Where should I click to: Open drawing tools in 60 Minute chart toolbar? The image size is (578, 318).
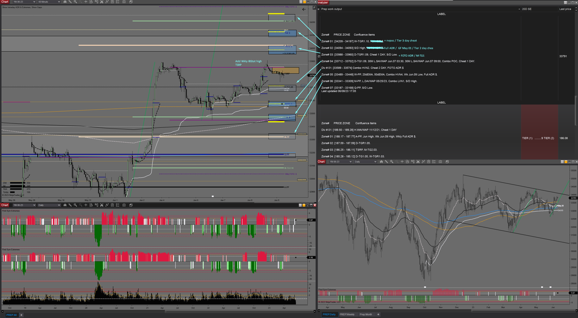click(70, 2)
